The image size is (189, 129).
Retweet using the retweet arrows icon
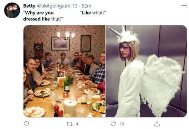(69, 124)
